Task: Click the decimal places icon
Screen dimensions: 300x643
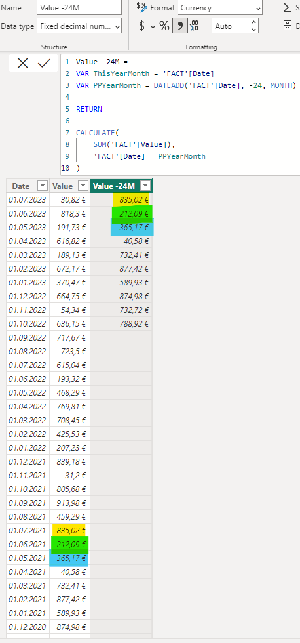Action: click(x=193, y=26)
